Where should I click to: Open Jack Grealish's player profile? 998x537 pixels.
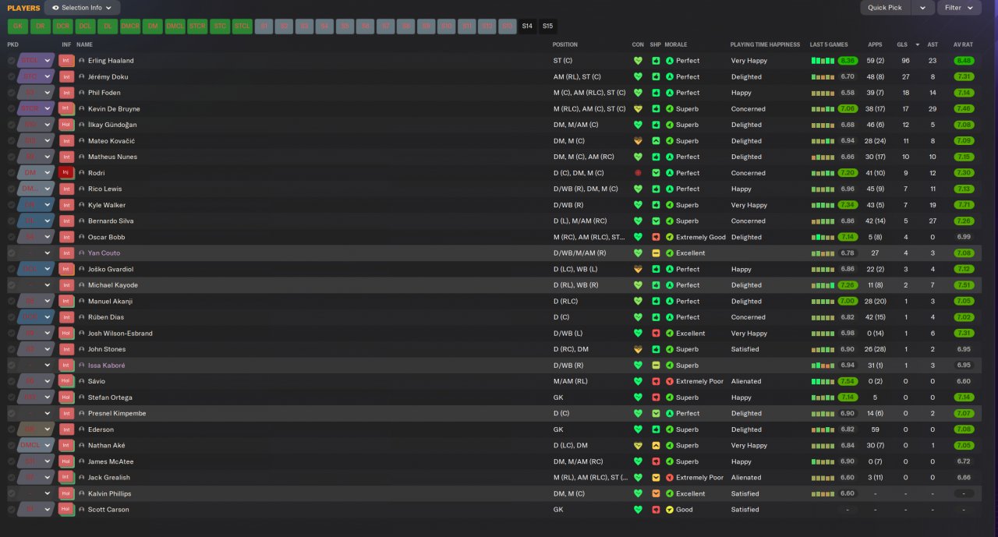pos(109,478)
